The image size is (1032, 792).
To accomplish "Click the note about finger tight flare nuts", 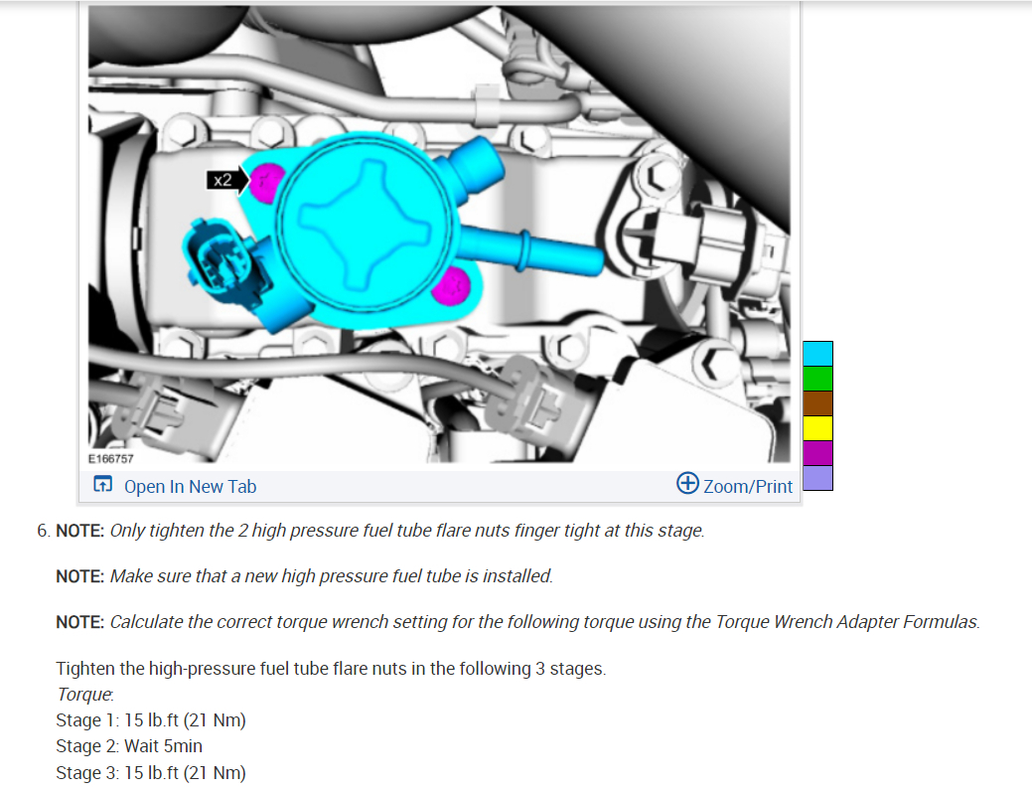I will coord(380,531).
